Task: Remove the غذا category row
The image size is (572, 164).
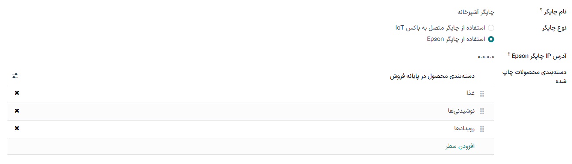Action: [x=17, y=93]
